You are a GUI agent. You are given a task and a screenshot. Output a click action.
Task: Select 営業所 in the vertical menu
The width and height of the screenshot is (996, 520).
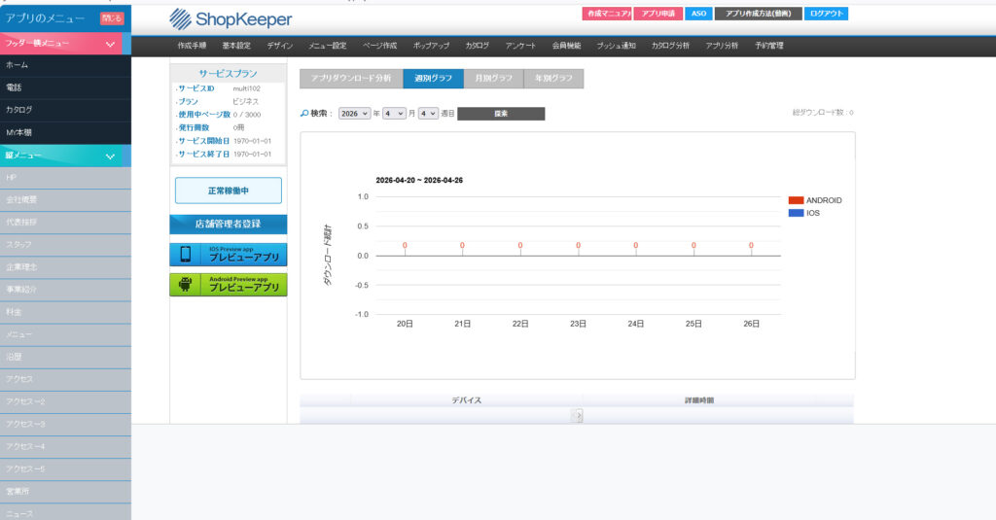[x=65, y=492]
